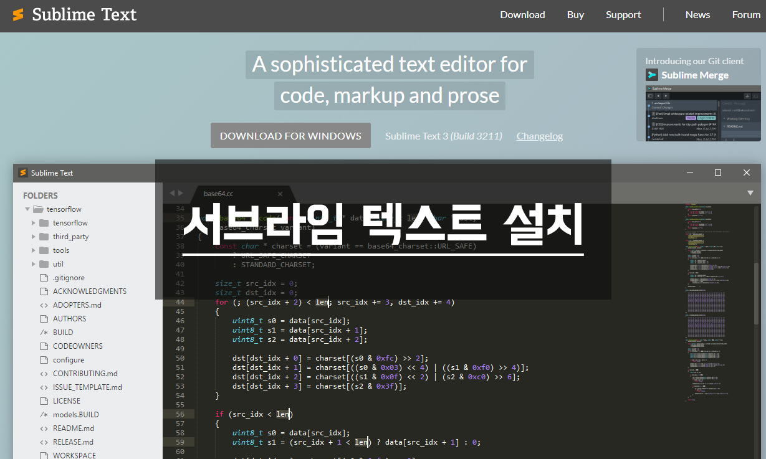Click the configure file icon
The image size is (766, 459).
pyautogui.click(x=44, y=360)
